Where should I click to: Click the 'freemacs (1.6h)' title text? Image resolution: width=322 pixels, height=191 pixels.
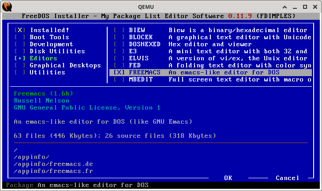click(x=43, y=93)
